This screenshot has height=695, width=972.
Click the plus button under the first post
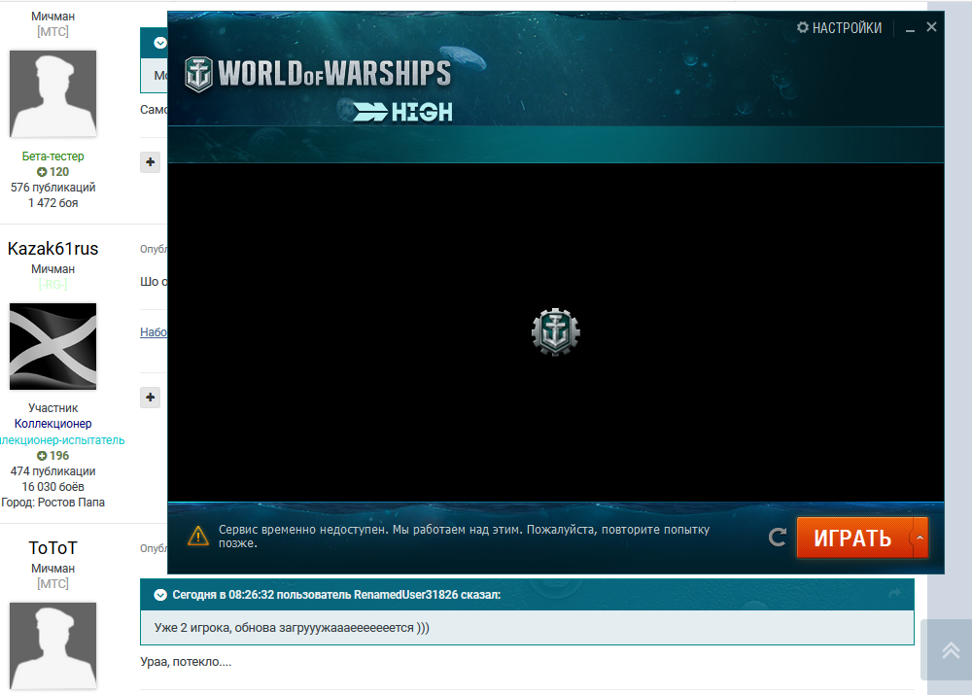pos(151,162)
